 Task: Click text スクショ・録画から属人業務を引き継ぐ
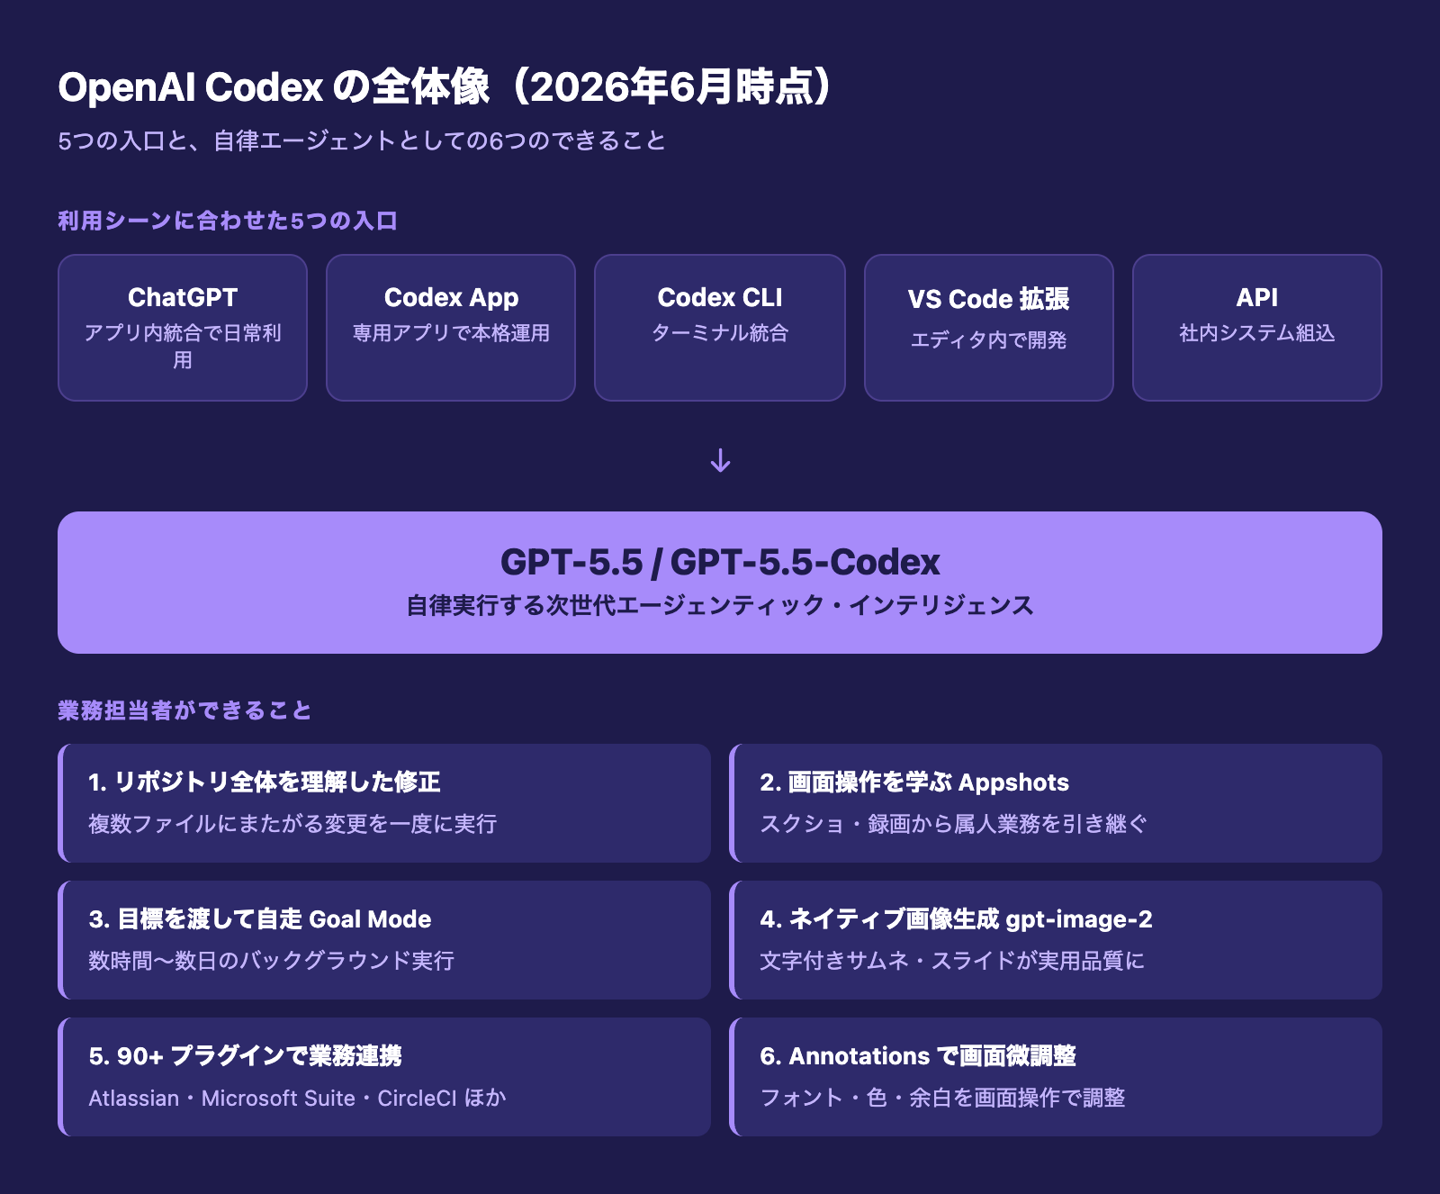click(954, 824)
